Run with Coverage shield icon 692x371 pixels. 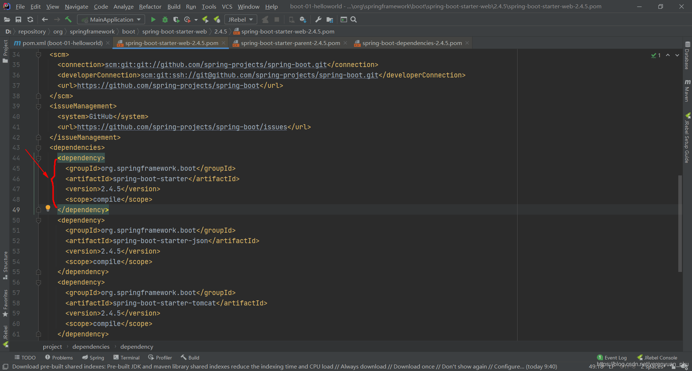pyautogui.click(x=176, y=19)
